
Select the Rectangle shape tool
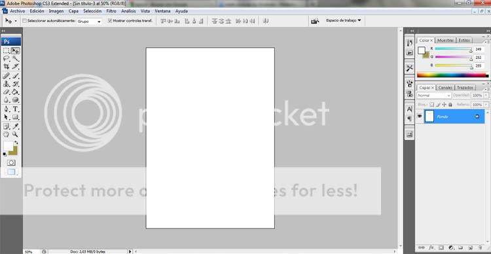click(x=15, y=117)
